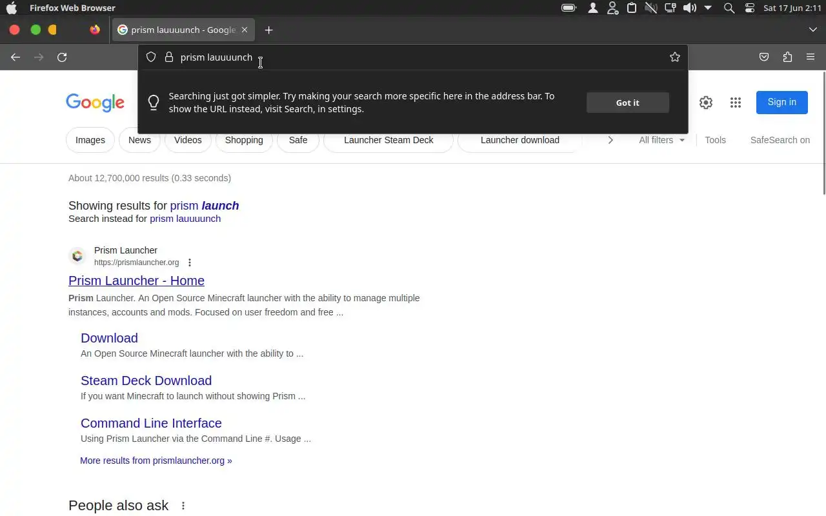Click the About 12,700,000 results text

pyautogui.click(x=150, y=178)
